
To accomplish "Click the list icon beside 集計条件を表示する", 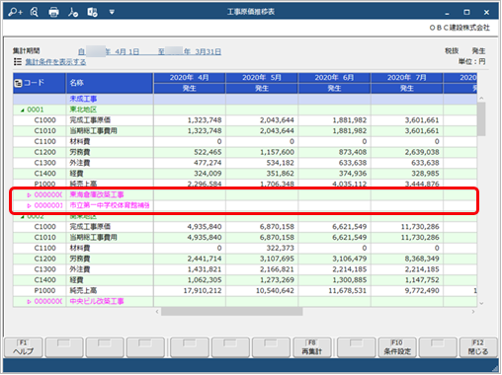I will pyautogui.click(x=18, y=61).
